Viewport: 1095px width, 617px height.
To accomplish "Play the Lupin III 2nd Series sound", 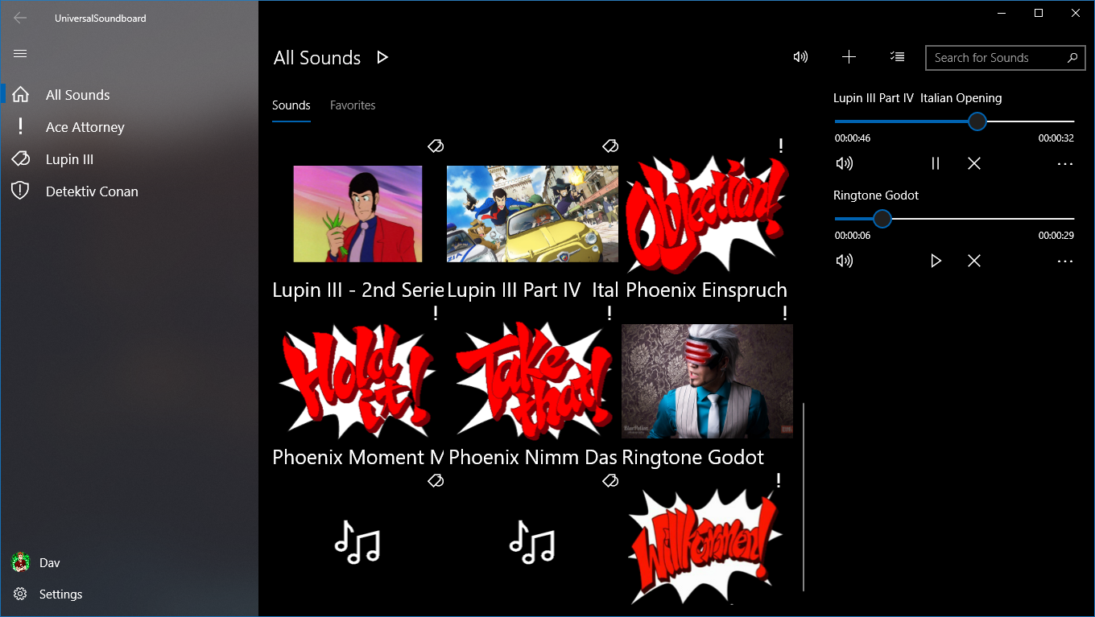I will (357, 214).
